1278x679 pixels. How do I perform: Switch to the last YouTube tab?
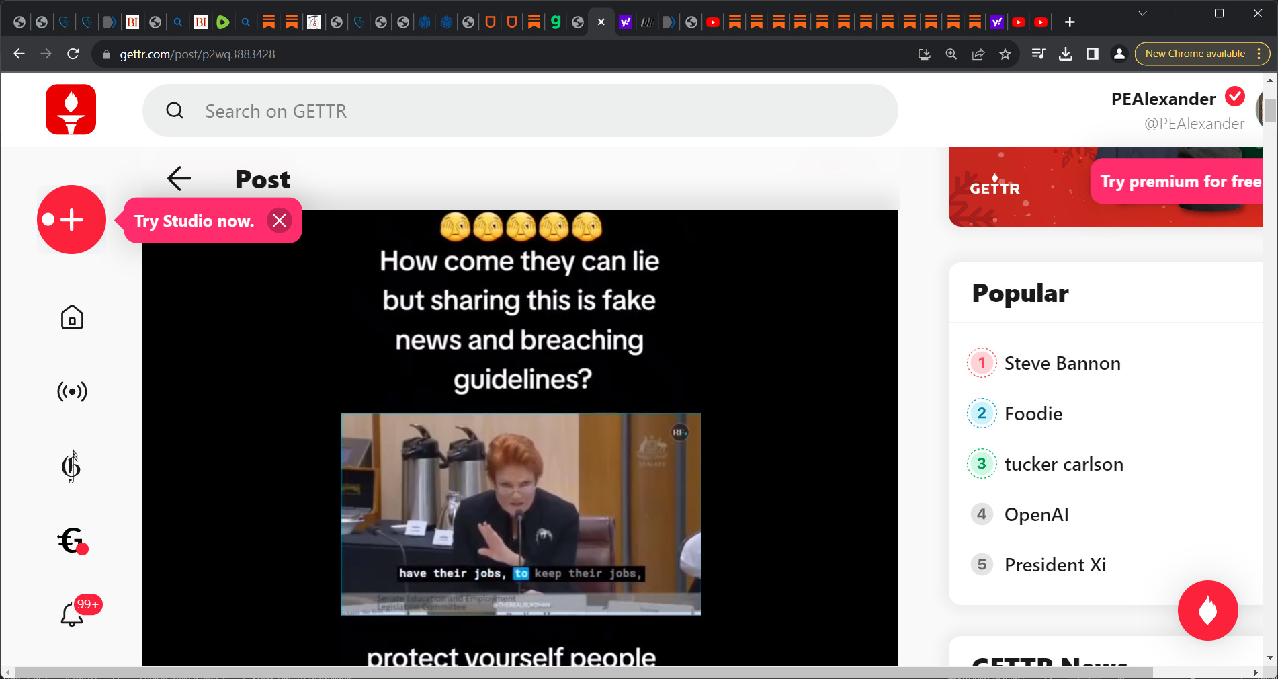[x=1041, y=22]
